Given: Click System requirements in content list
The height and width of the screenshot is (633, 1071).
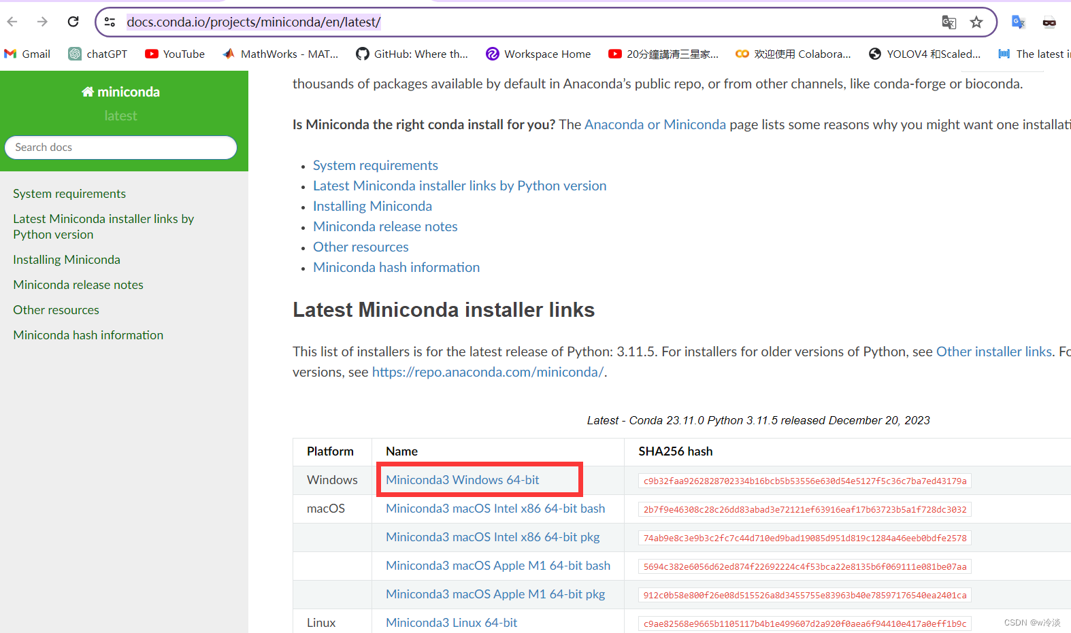Looking at the screenshot, I should (x=376, y=165).
